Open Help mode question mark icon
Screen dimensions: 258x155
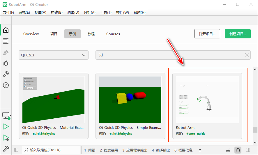(x=6, y=85)
